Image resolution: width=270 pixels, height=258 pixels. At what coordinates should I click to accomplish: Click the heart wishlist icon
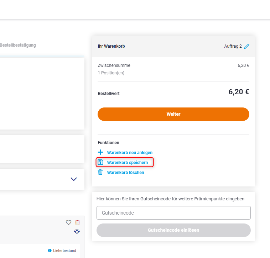coord(68,222)
